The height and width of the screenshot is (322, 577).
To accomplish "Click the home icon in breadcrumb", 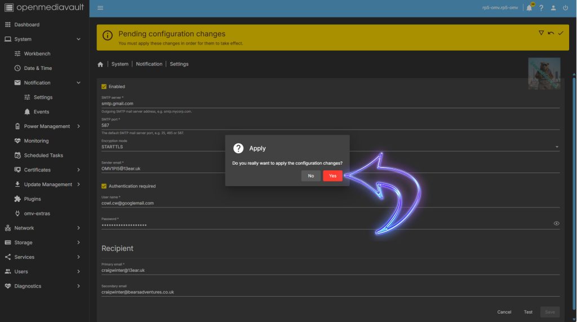I will click(x=100, y=64).
